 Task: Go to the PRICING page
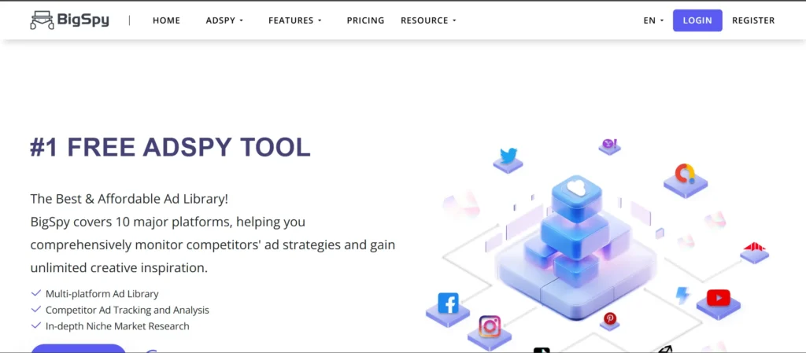(x=365, y=20)
